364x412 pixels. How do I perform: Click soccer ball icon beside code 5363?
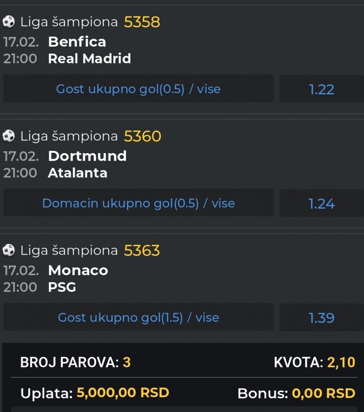[8, 251]
